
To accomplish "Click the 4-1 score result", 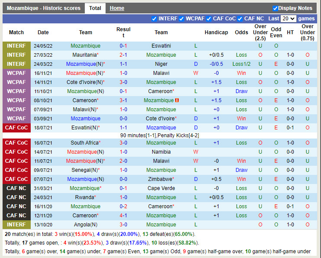I will coord(123,216).
